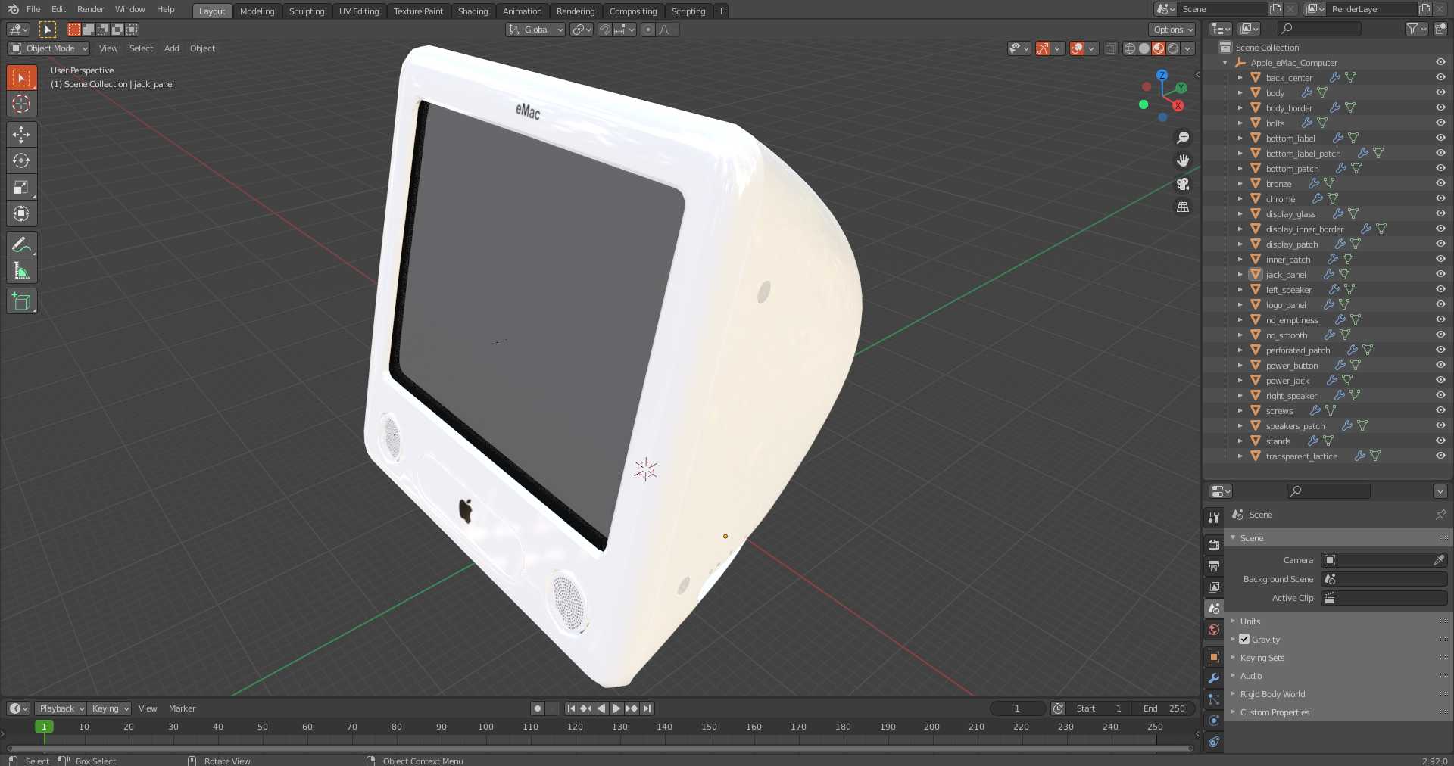Toggle the Gravity checkbox
Image resolution: width=1454 pixels, height=766 pixels.
coord(1244,639)
